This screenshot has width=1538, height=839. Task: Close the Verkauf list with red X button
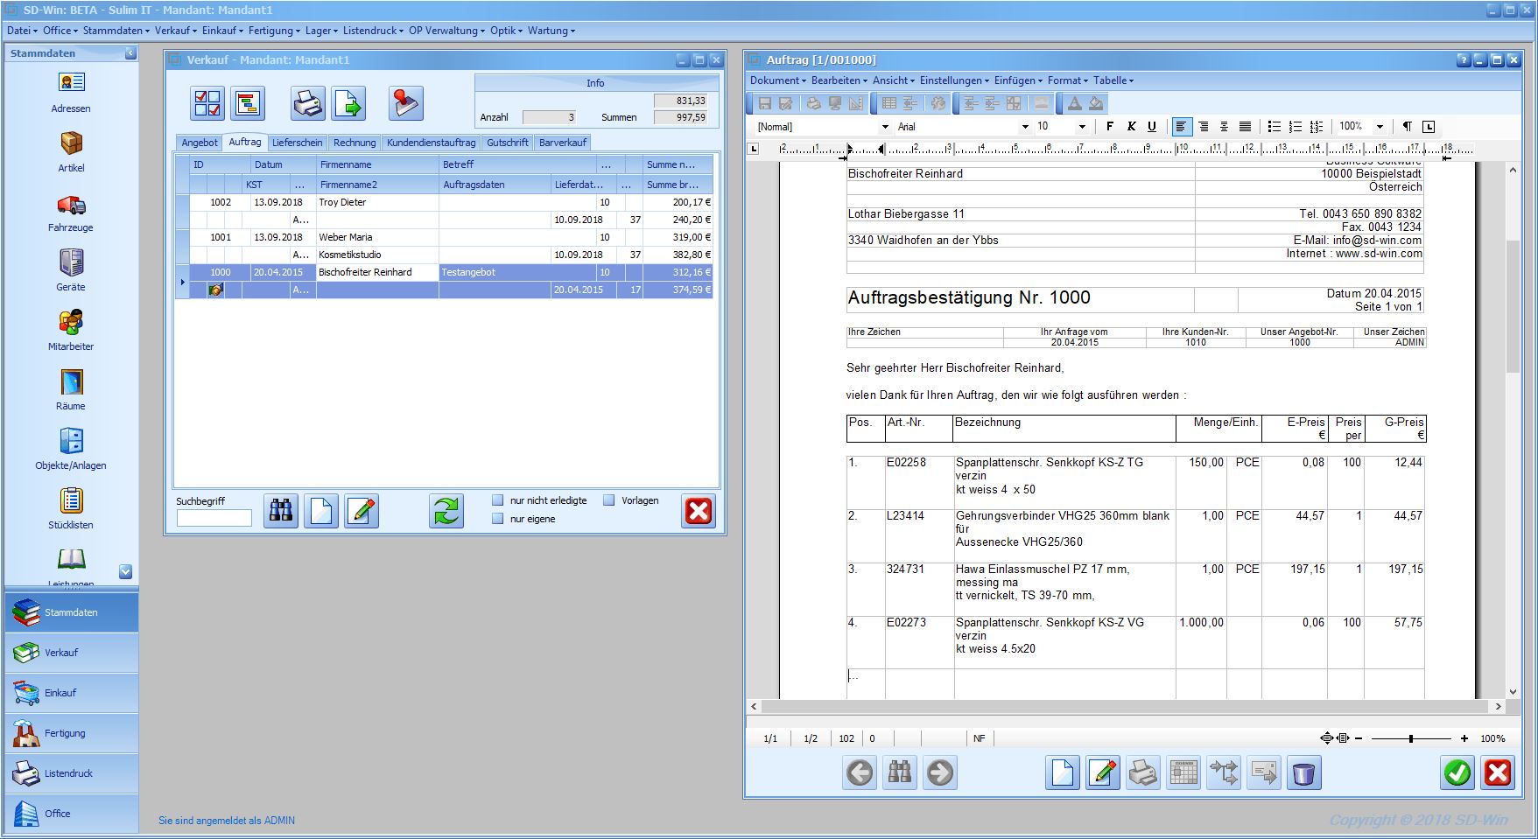coord(699,511)
